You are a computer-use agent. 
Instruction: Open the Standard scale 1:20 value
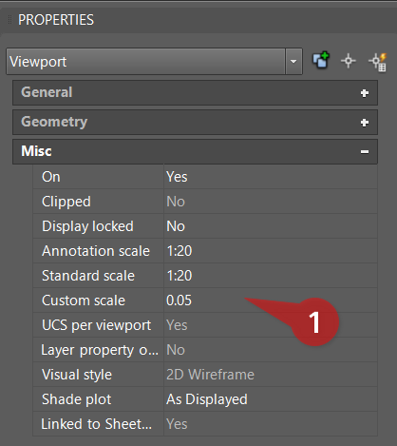coord(271,276)
